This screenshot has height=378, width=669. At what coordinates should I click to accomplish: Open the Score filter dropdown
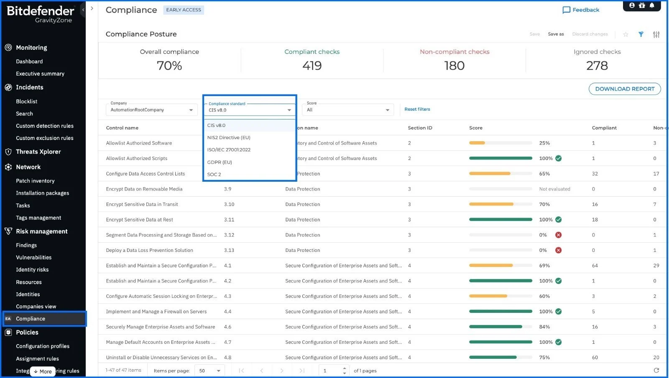347,110
